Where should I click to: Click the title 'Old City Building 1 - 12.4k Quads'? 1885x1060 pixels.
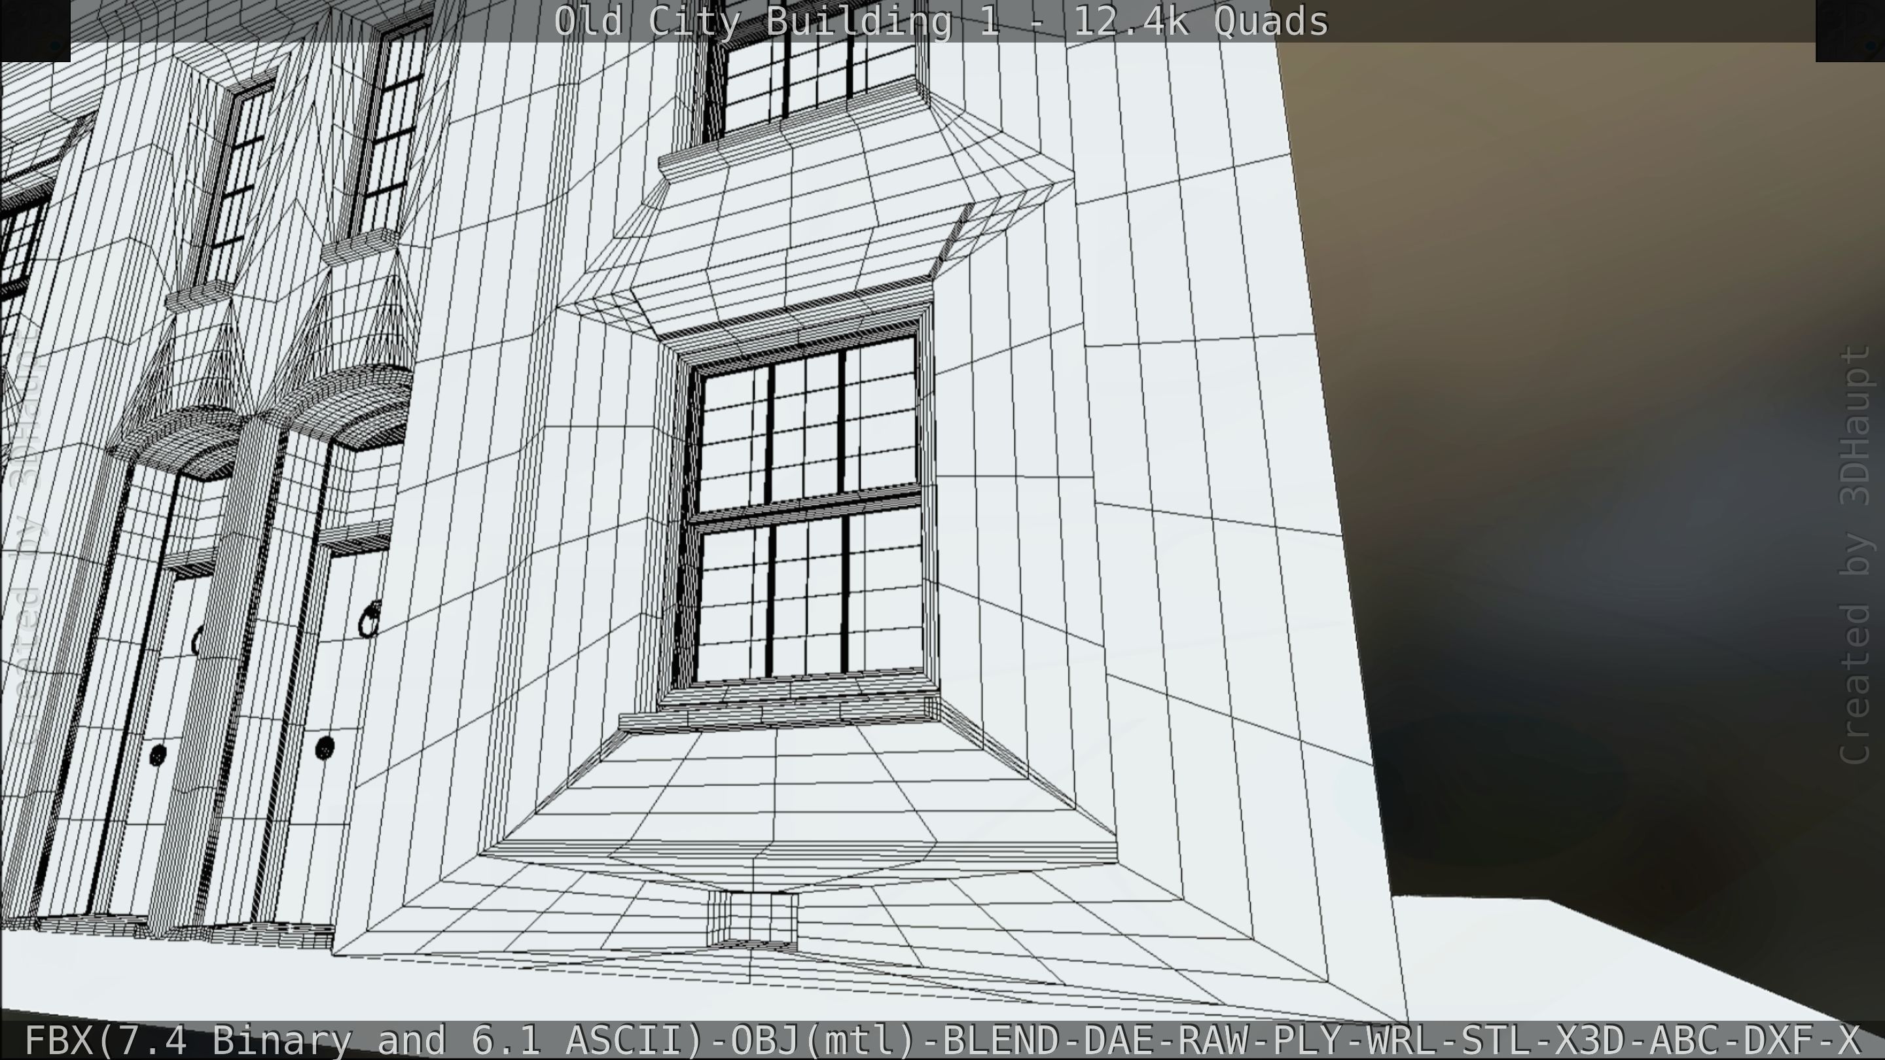pos(941,21)
